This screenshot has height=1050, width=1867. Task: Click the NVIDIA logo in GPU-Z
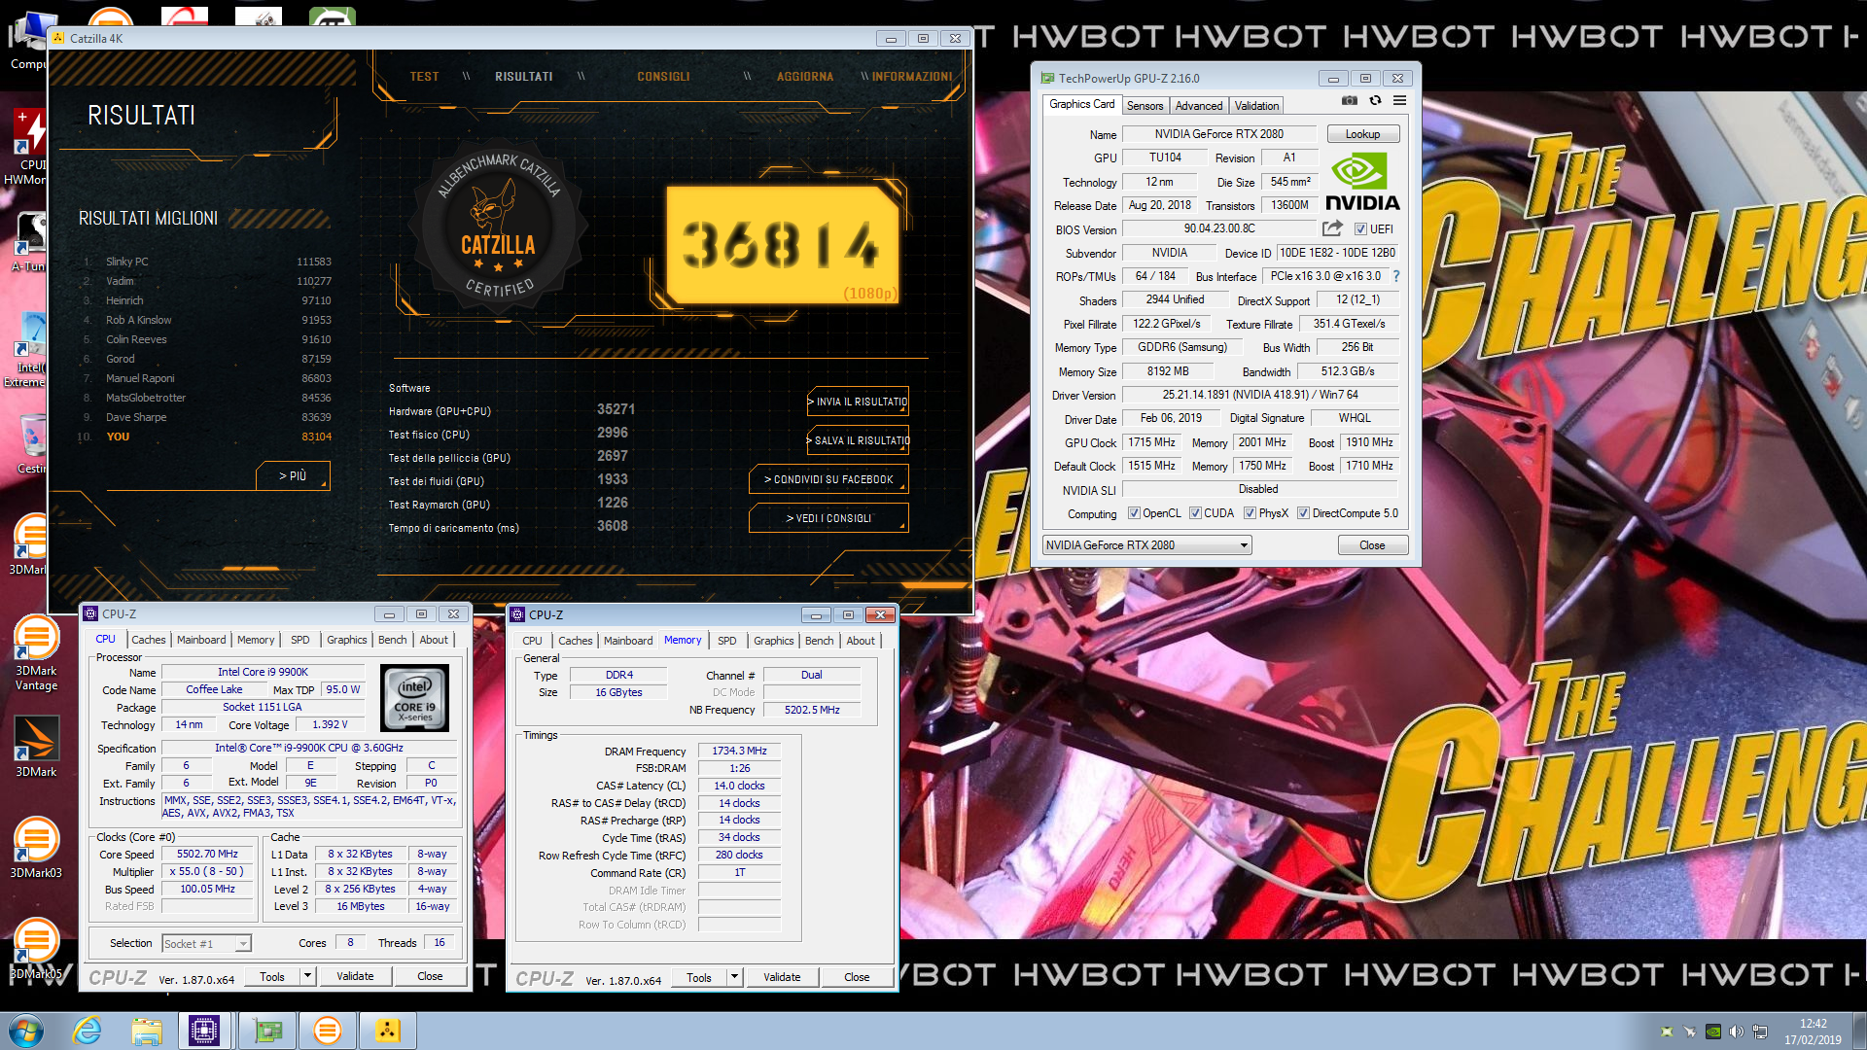pos(1362,183)
